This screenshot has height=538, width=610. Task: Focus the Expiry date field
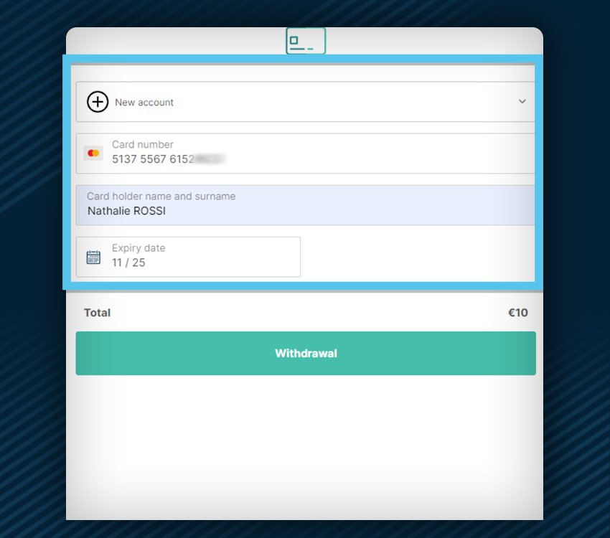click(188, 257)
